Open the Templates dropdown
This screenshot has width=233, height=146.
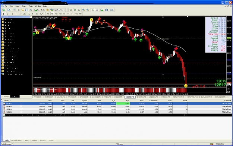coord(112,10)
